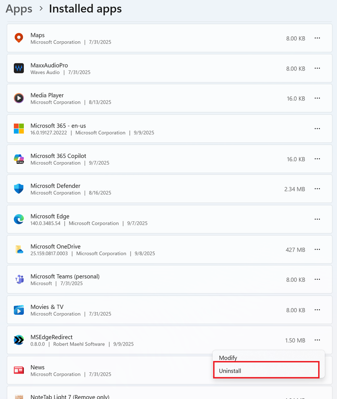337x399 pixels.
Task: Click the MaxxAudioPro app icon
Action: tap(19, 68)
